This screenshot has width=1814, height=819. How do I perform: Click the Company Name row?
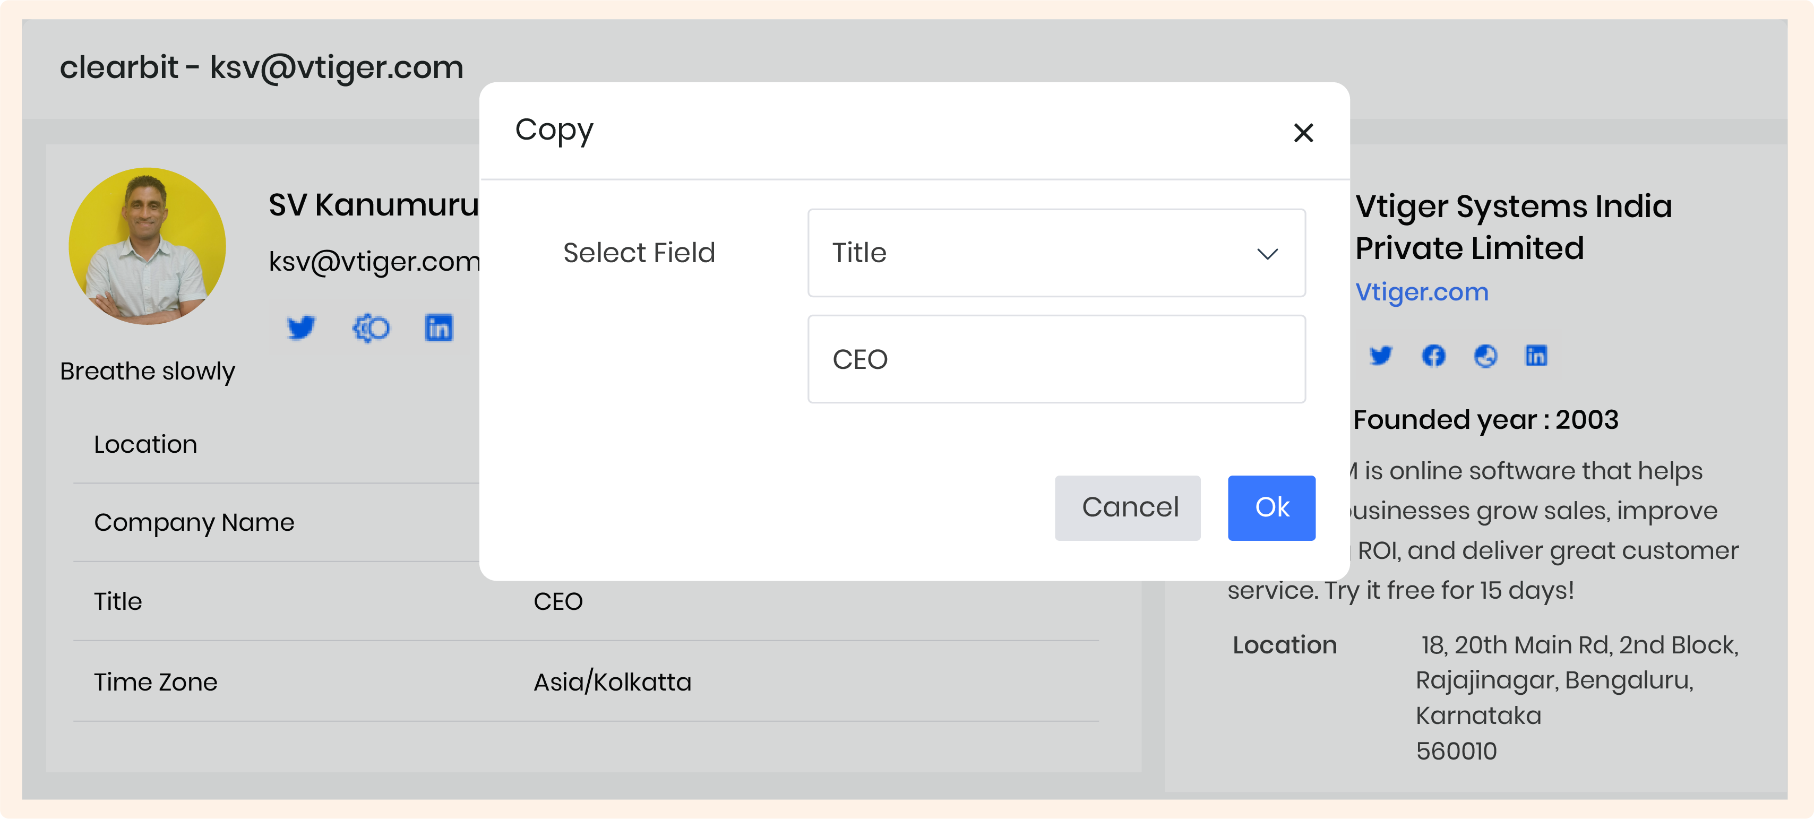(194, 522)
